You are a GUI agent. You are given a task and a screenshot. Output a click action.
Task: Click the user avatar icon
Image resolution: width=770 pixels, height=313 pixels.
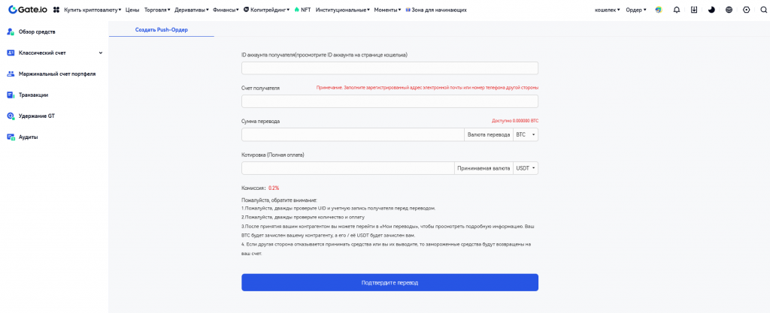coord(659,10)
